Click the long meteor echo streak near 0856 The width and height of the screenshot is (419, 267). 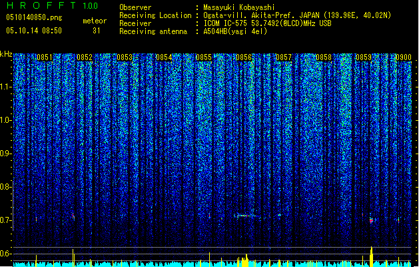pos(246,216)
